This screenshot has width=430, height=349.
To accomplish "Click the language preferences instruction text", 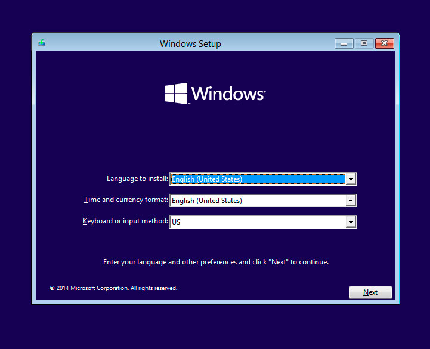I will click(x=216, y=262).
